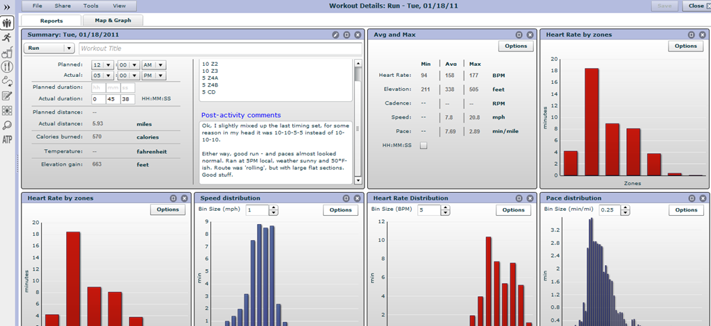Click Options in the Pace distribution panel
Image resolution: width=711 pixels, height=326 pixels.
(685, 209)
